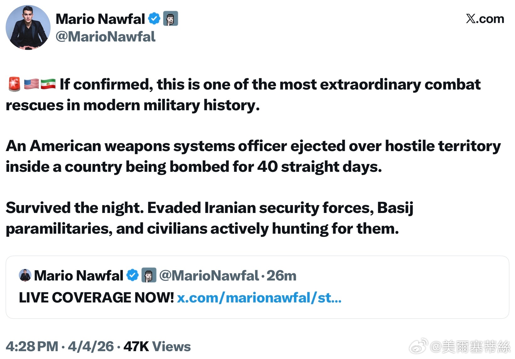Click Mario Nawfal name in quoted tweet

point(79,275)
